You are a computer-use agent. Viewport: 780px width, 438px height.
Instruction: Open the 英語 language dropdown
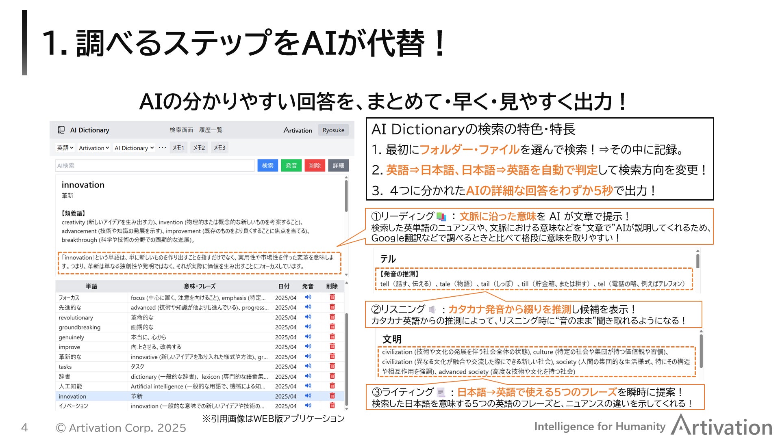click(x=65, y=148)
